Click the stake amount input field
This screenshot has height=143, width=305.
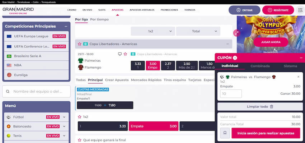[x=231, y=94]
